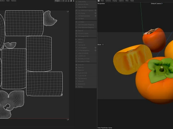Image resolution: width=173 pixels, height=129 pixels.
Task: Open the View menu in the viewport
Action: (x=102, y=1)
